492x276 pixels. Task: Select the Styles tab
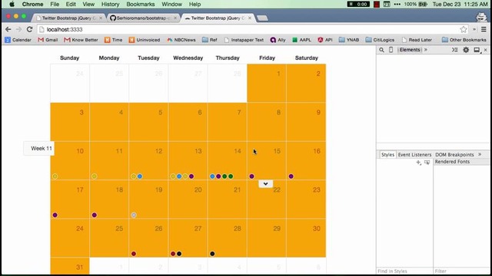tap(387, 155)
